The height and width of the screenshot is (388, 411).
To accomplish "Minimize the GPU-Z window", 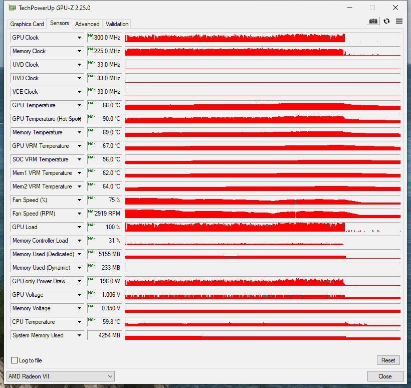I will pyautogui.click(x=350, y=8).
